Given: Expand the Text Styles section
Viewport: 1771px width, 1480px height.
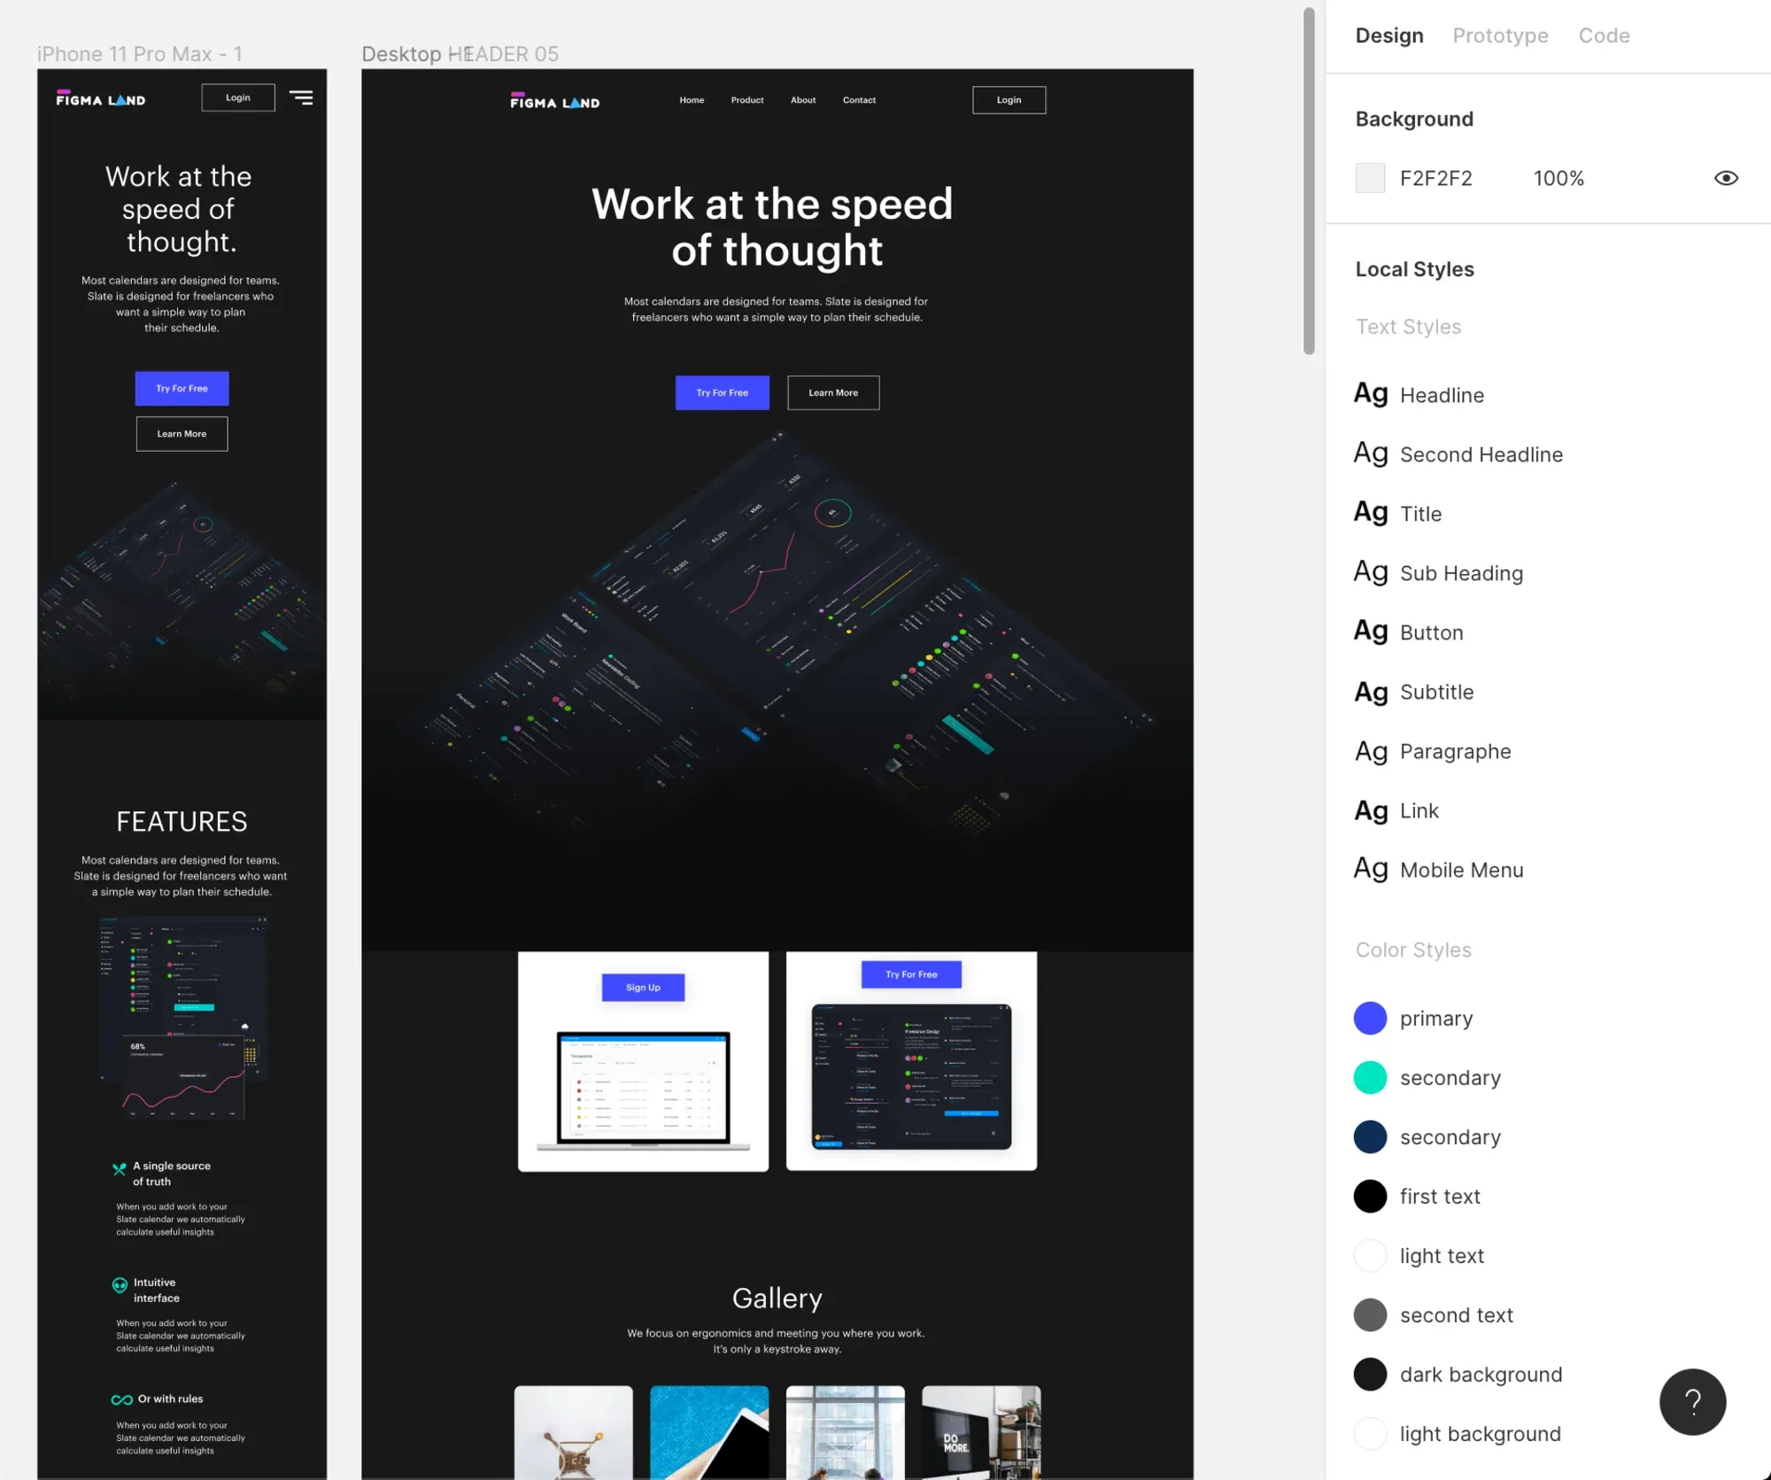Looking at the screenshot, I should click(1408, 325).
